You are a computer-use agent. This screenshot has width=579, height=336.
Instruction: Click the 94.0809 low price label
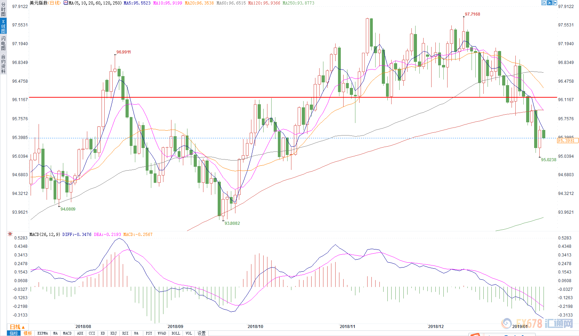68,209
